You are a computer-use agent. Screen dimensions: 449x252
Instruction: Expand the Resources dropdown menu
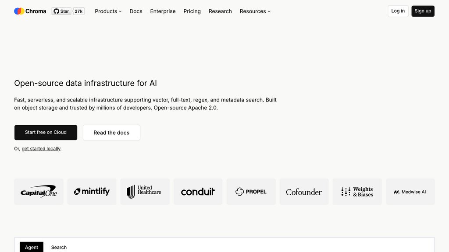[x=255, y=11]
